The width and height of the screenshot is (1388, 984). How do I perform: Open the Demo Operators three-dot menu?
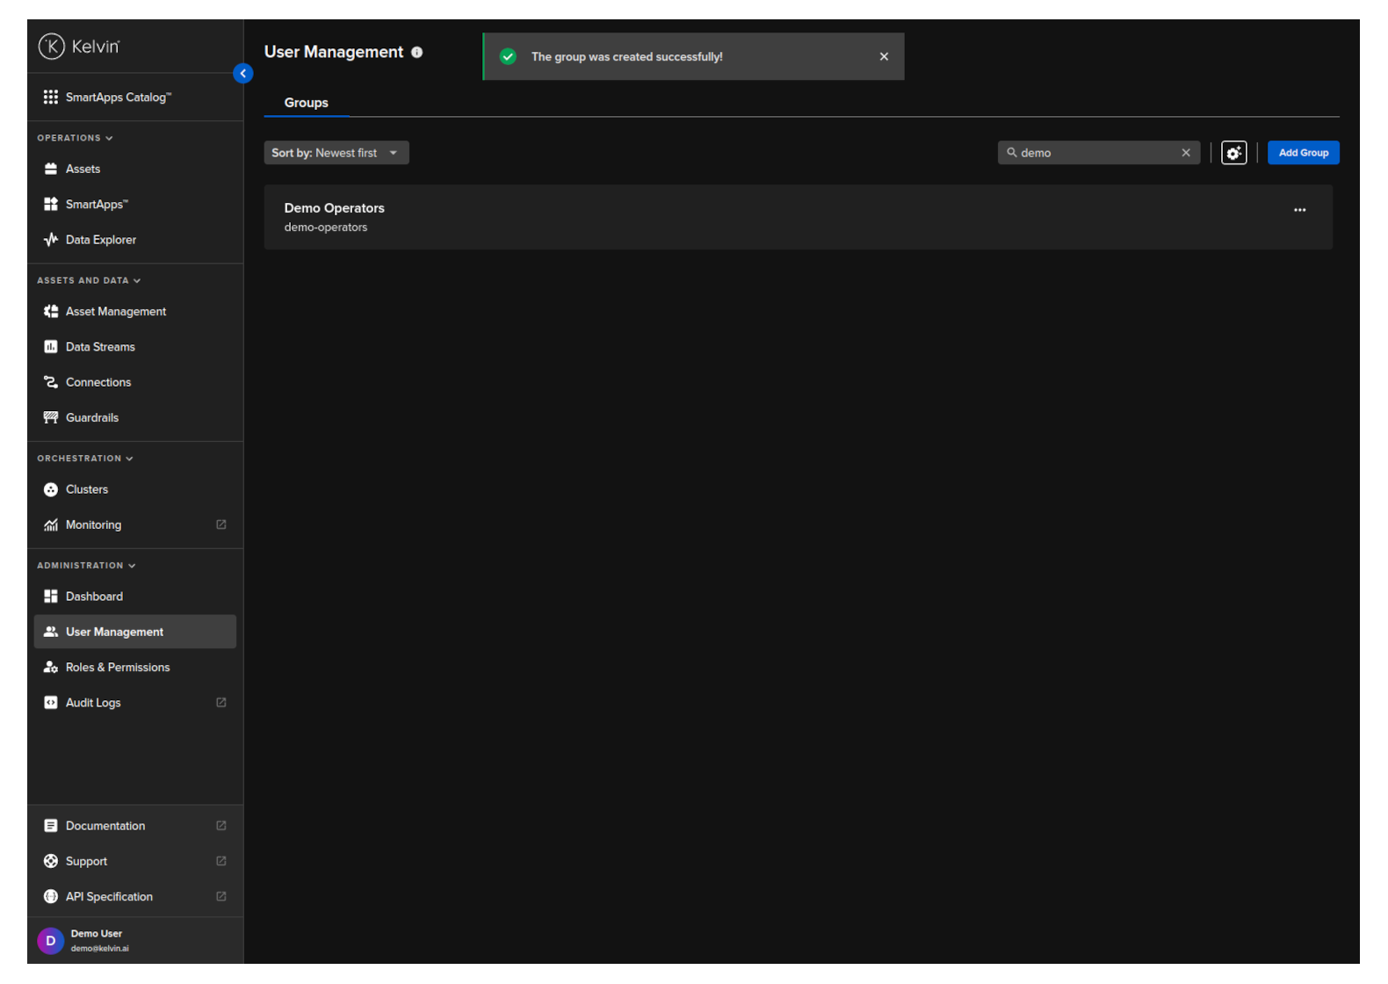1299,210
